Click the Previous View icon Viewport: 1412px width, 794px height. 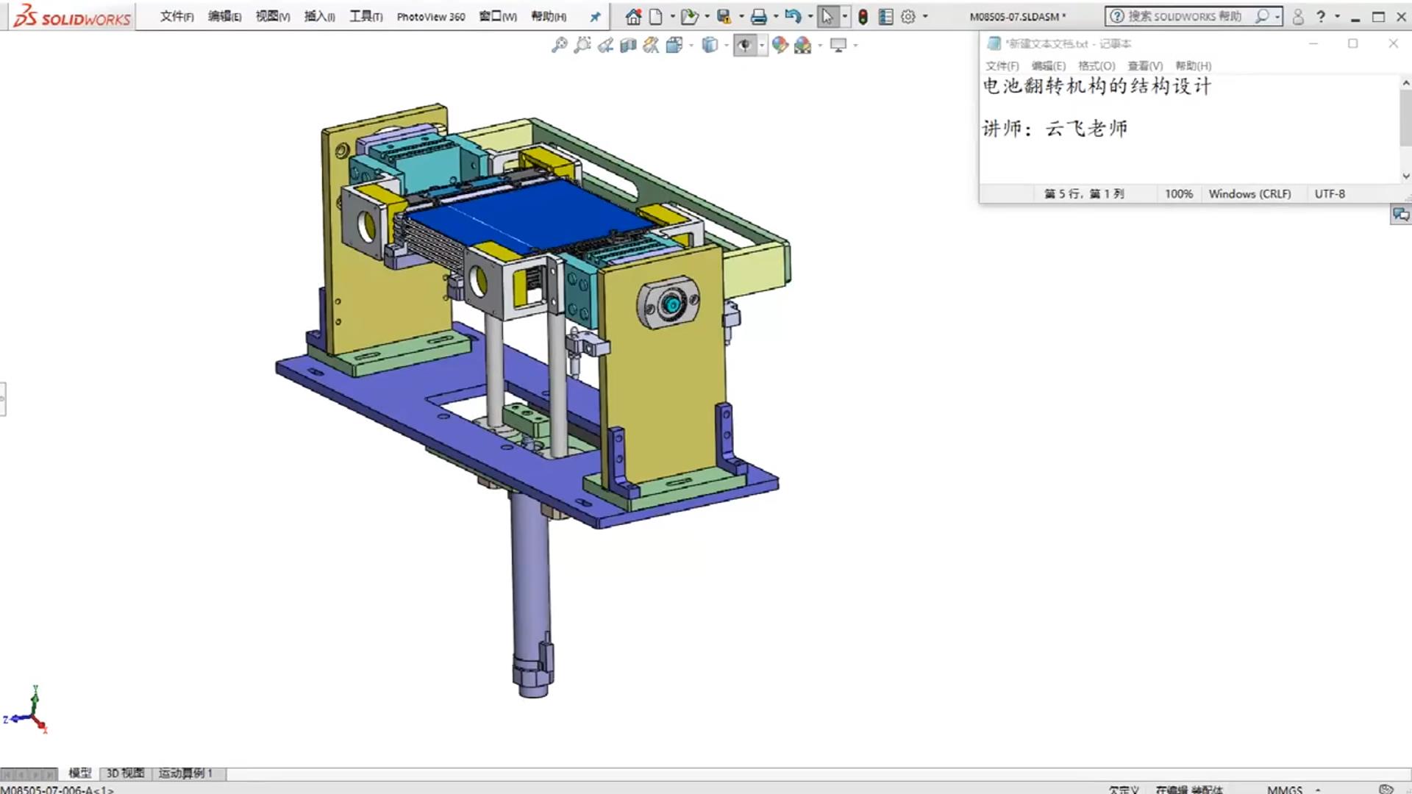coord(605,45)
